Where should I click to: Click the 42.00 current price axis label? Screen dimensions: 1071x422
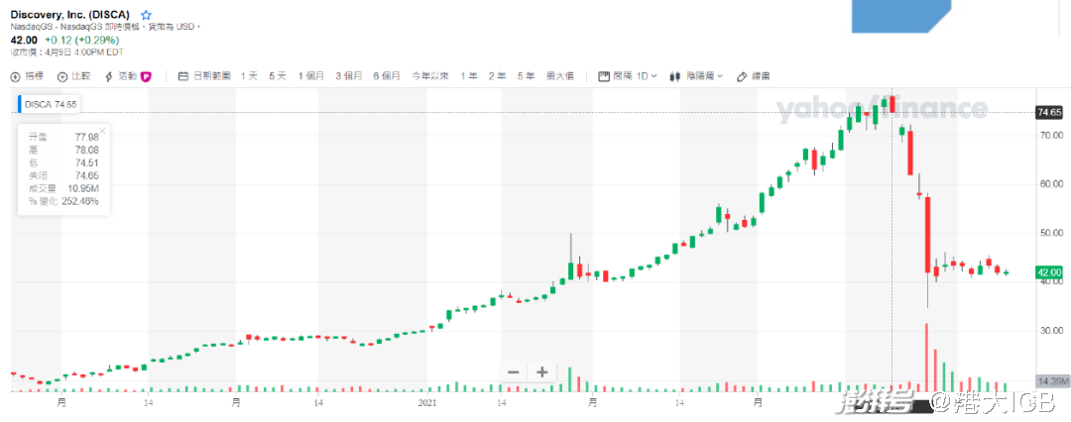[1049, 271]
